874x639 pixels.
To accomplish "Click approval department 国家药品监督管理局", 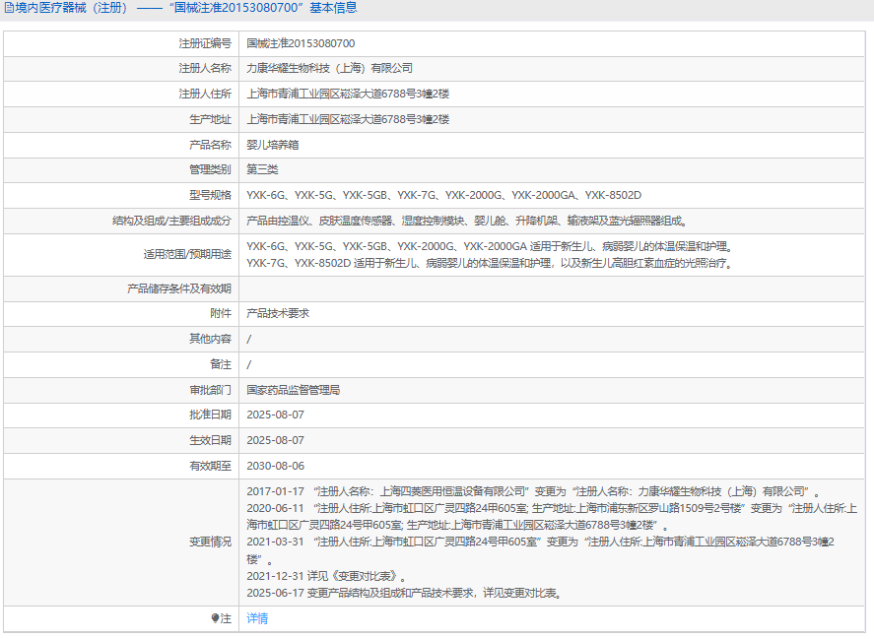I will coord(294,390).
